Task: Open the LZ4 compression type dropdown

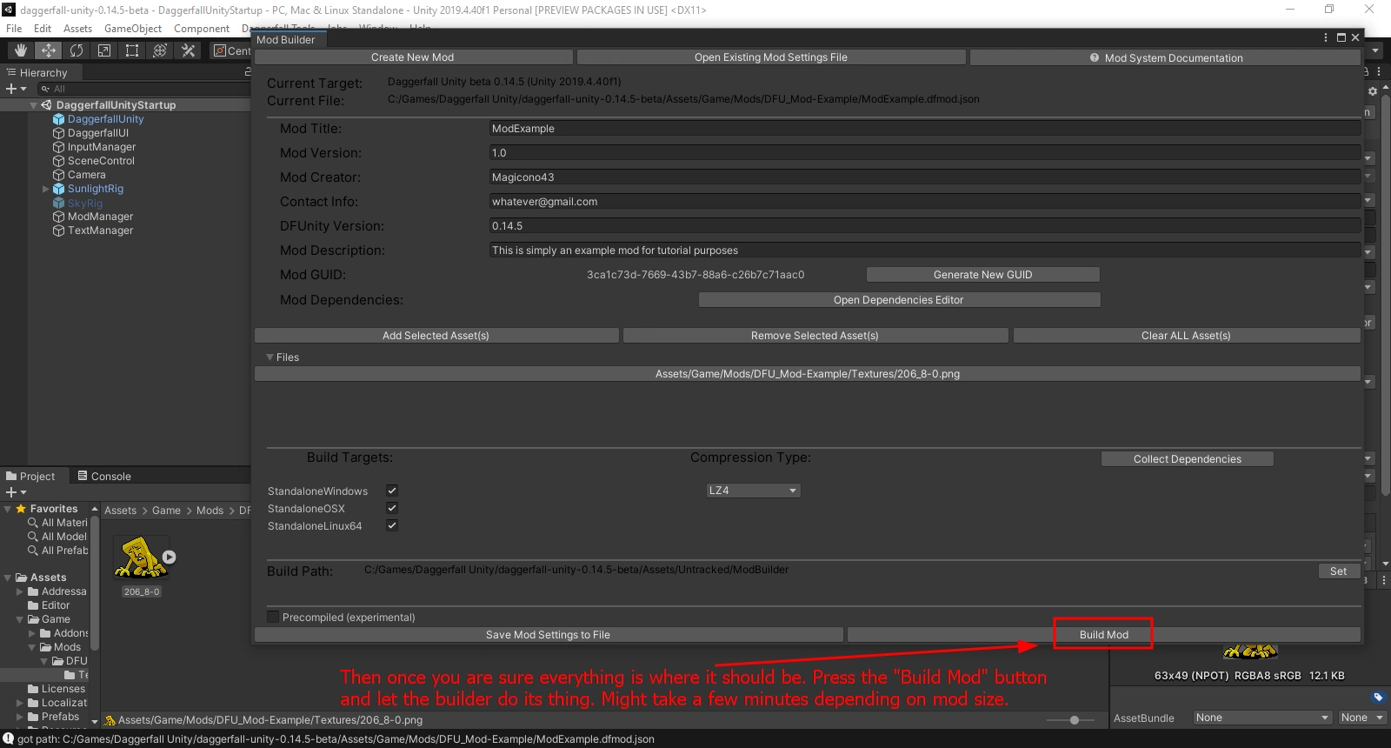Action: coord(753,491)
